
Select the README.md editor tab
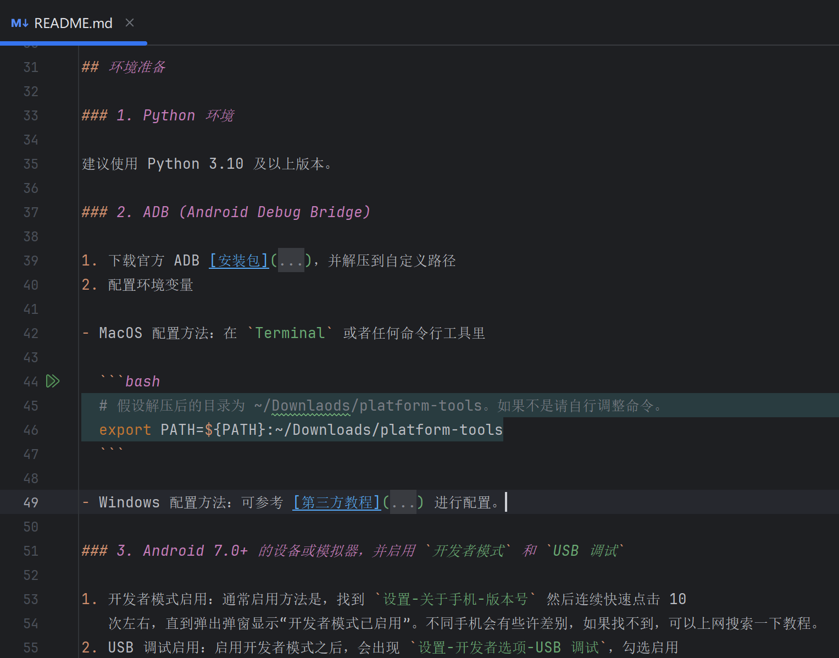73,23
